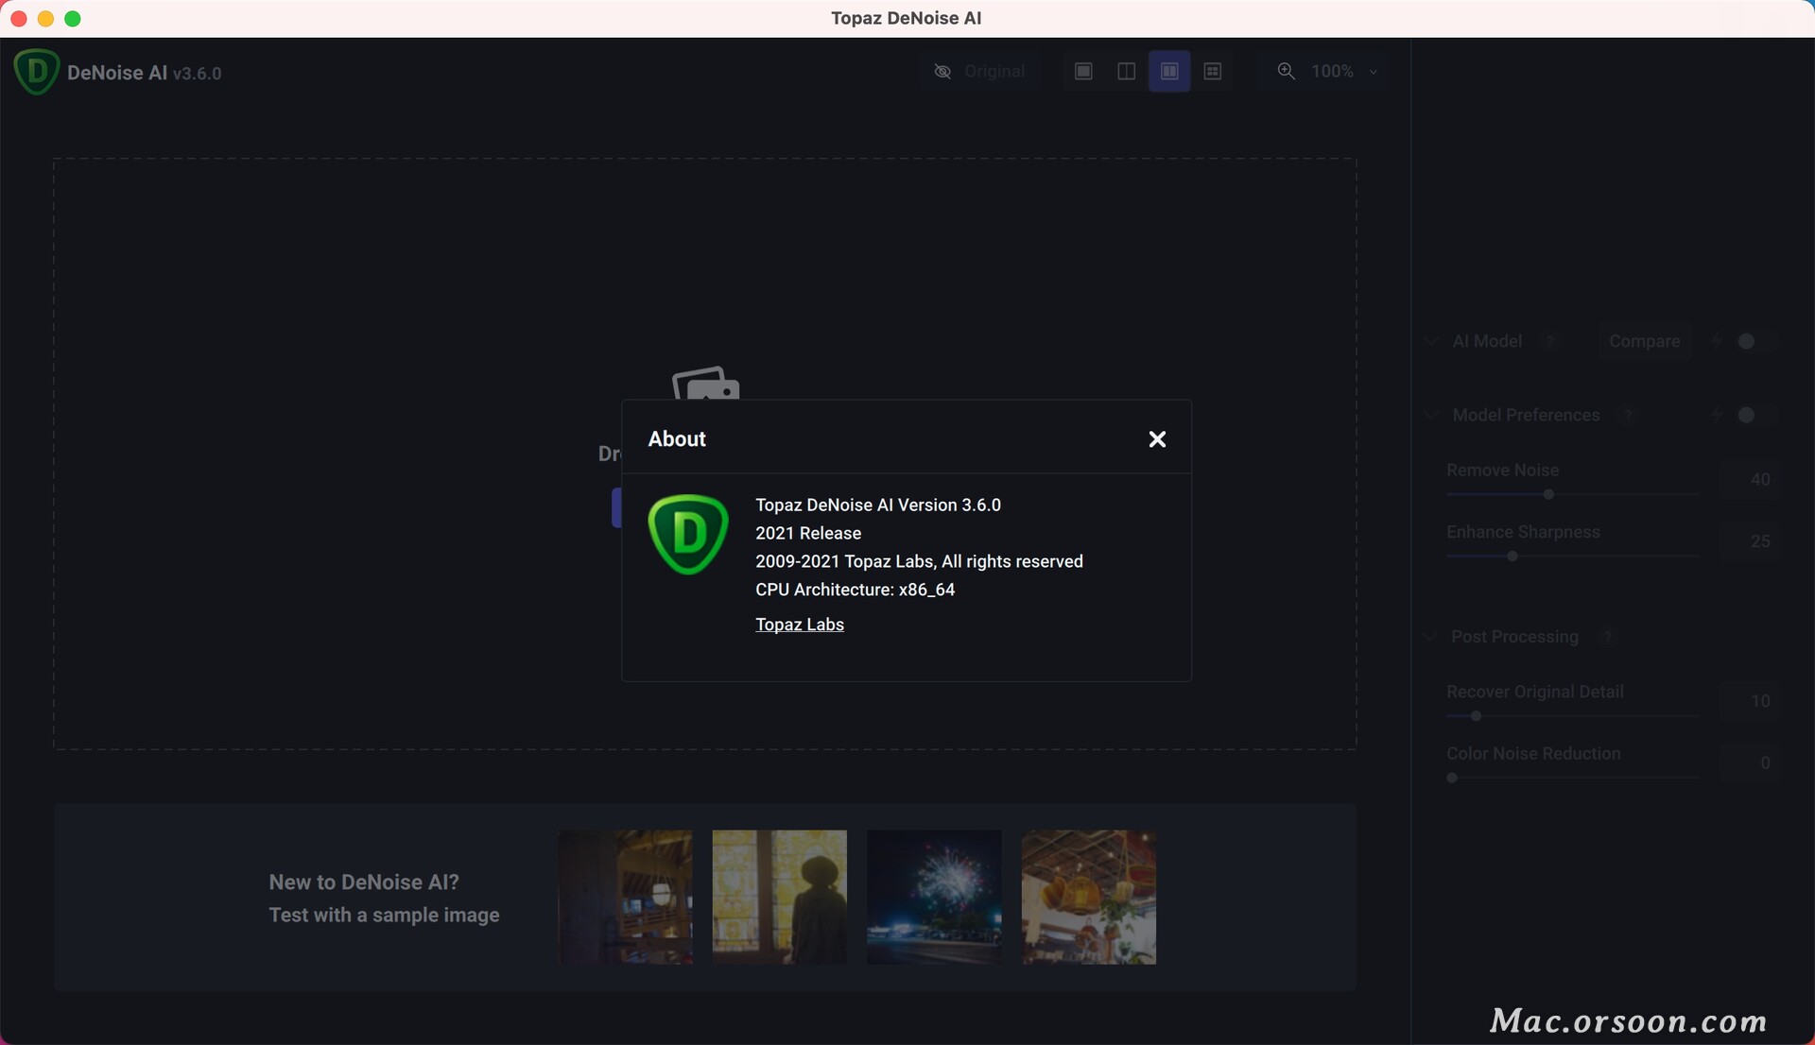Minimize window with the yellow button
Viewport: 1815px width, 1045px height.
(x=45, y=18)
